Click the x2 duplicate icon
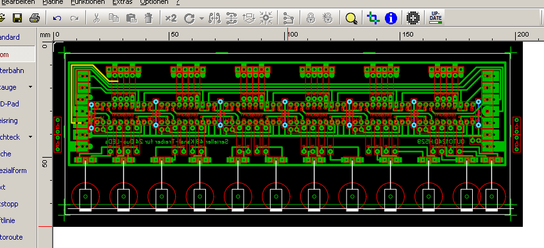The image size is (544, 248). click(171, 18)
